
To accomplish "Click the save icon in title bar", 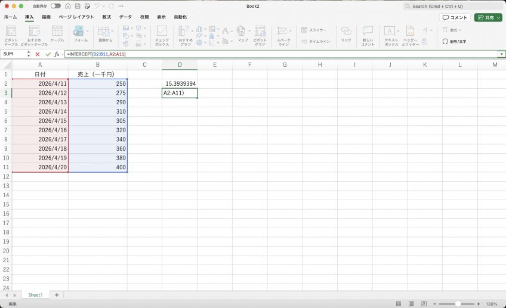I will 78,6.
